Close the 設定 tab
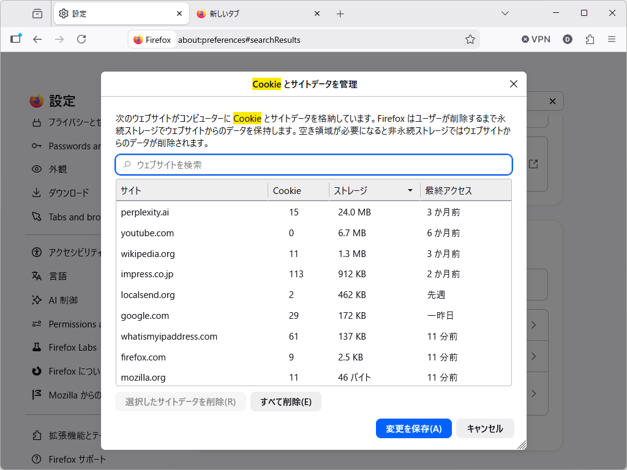The width and height of the screenshot is (627, 470). (x=179, y=13)
